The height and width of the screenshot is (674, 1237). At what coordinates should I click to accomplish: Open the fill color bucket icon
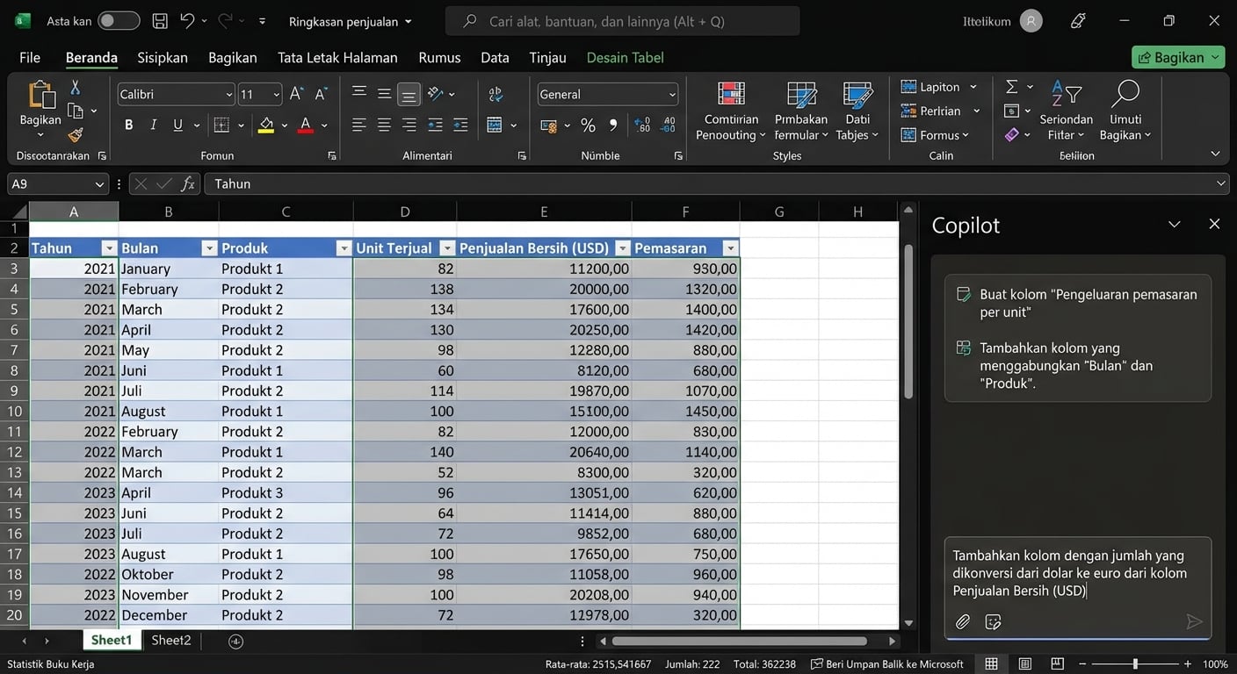coord(265,125)
